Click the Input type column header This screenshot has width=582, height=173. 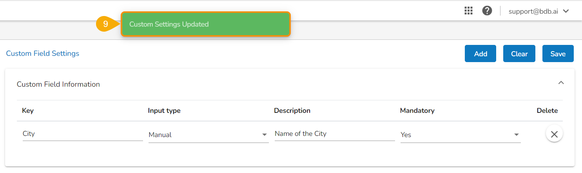click(164, 111)
